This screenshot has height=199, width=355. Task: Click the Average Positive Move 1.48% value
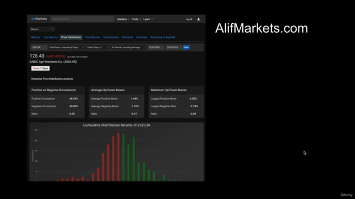click(x=134, y=98)
